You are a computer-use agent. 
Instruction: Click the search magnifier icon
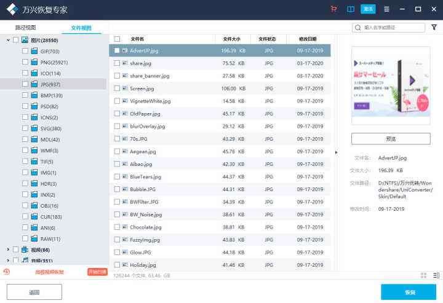point(357,28)
